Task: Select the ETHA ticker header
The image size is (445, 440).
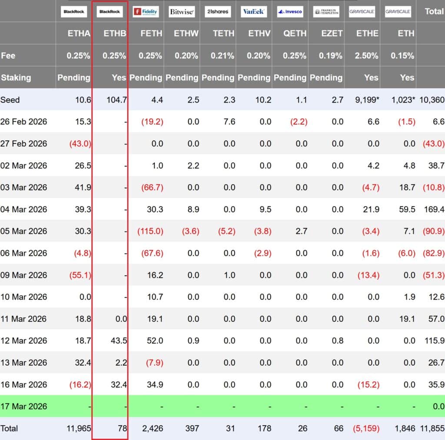Action: click(79, 33)
